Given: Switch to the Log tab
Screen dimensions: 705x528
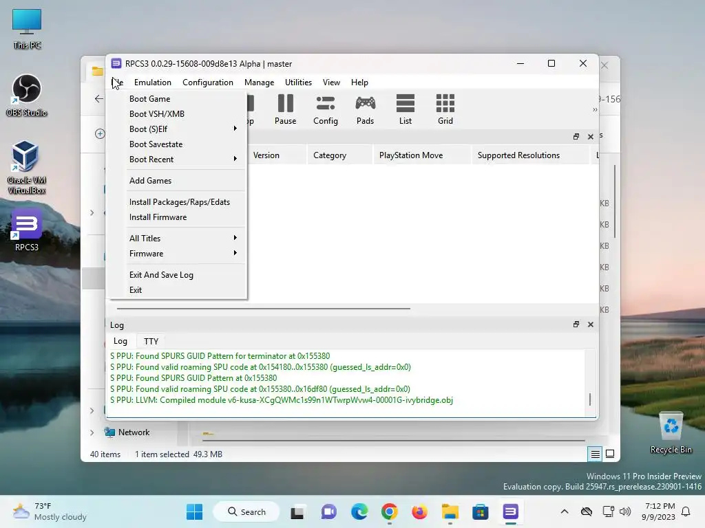Looking at the screenshot, I should [x=120, y=341].
